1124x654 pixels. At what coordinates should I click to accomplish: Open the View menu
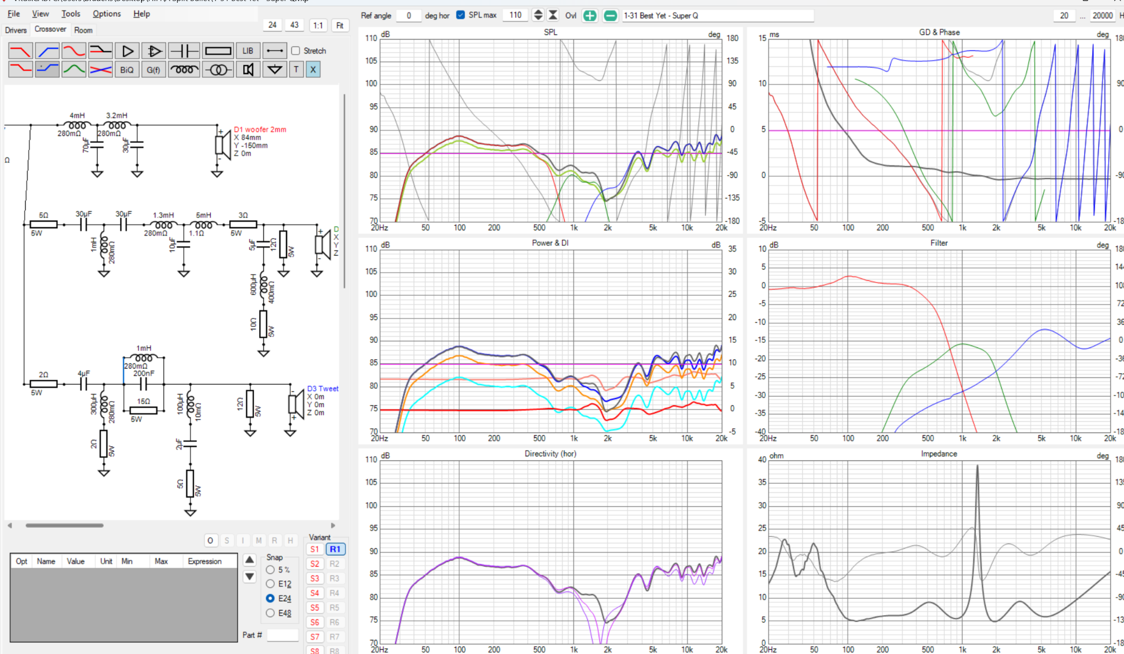(x=40, y=14)
